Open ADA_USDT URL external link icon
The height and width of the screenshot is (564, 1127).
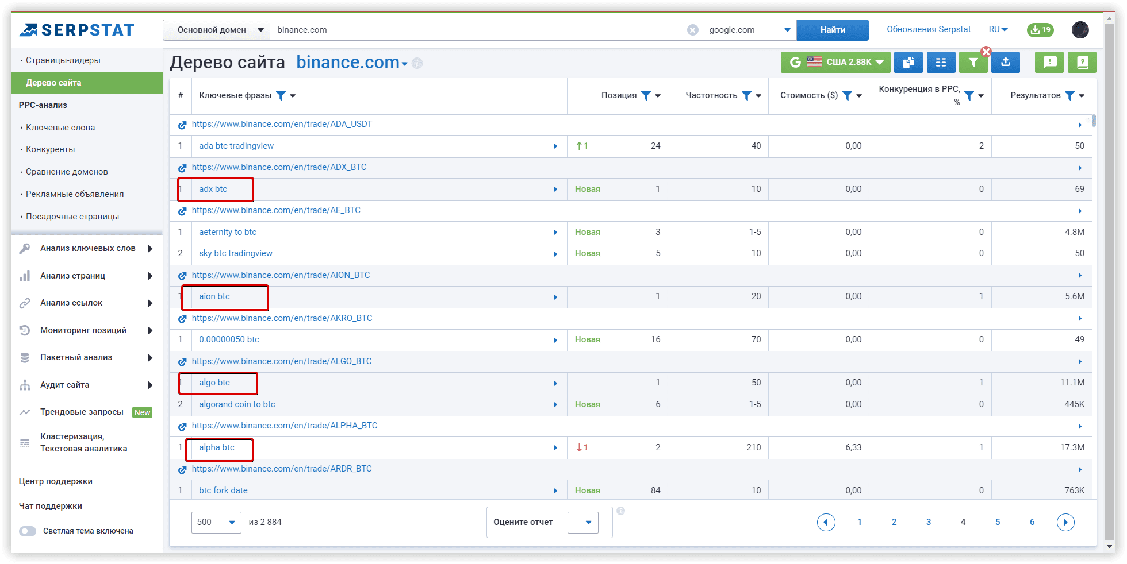click(x=182, y=125)
